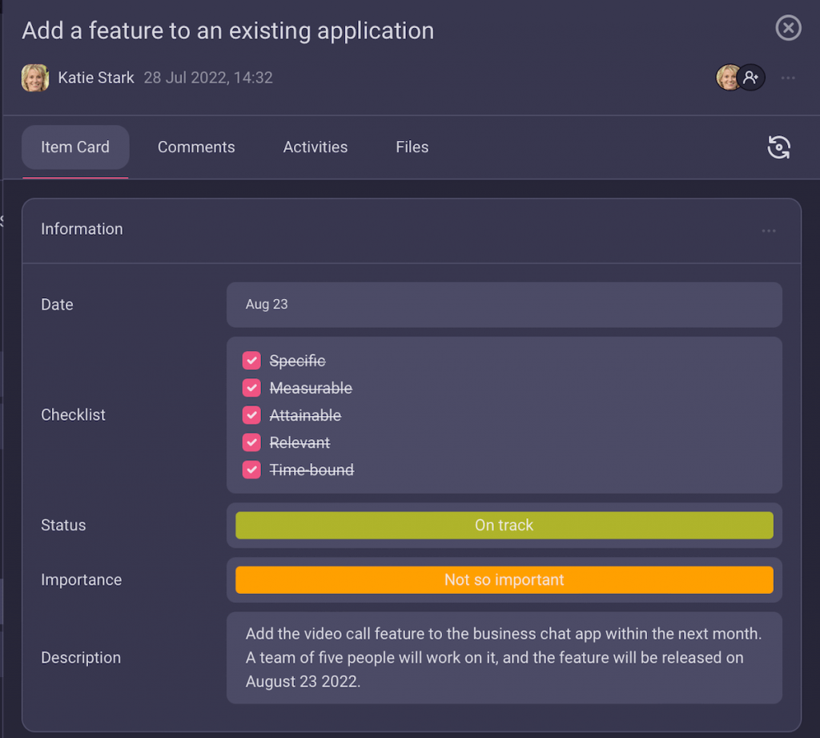Click the Description text field
Screen dimensions: 820x738
[504, 658]
